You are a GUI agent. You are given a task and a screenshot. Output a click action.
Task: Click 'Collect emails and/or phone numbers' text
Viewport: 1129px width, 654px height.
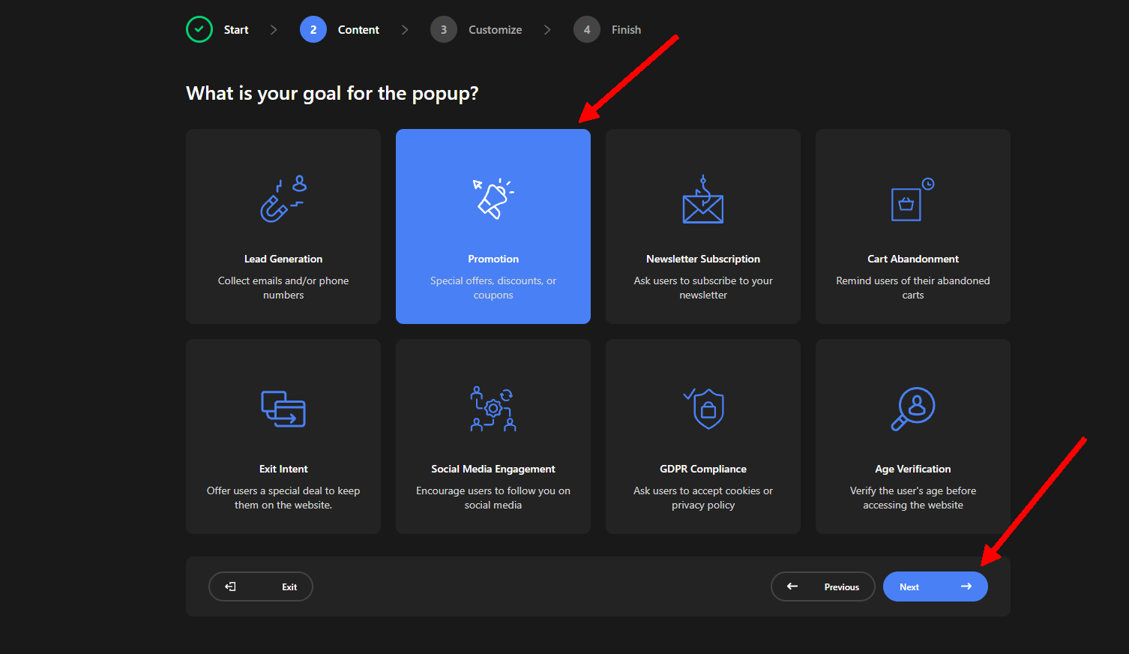pos(283,288)
